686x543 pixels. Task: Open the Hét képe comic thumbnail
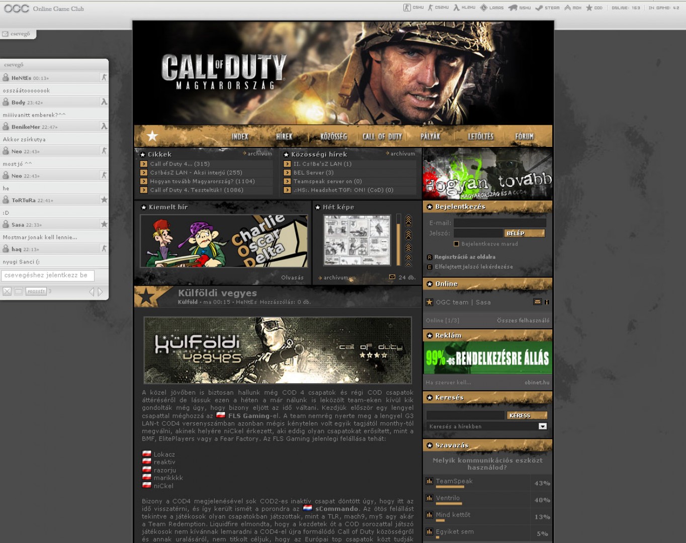tap(357, 241)
